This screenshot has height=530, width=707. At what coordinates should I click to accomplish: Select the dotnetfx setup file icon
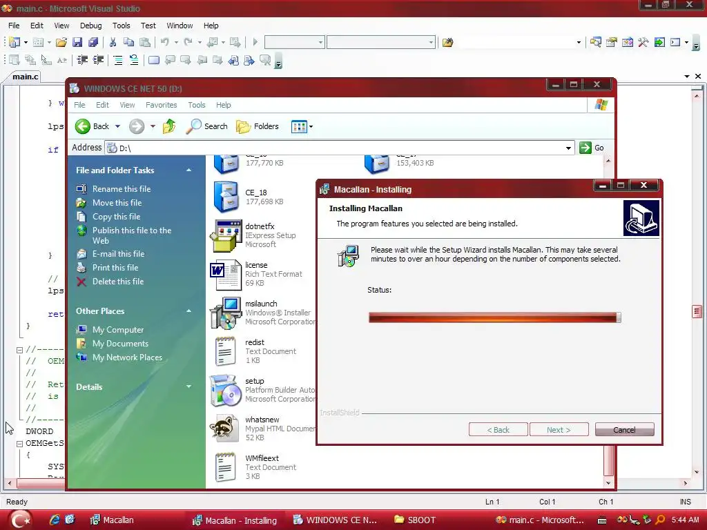[x=226, y=235]
